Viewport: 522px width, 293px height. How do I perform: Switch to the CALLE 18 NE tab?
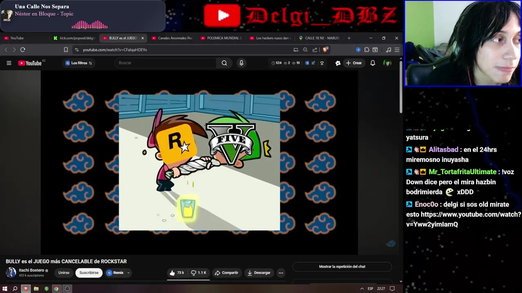pyautogui.click(x=319, y=38)
